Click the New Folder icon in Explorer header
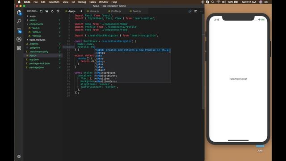Screen dimensions: 286x161 (46, 11)
